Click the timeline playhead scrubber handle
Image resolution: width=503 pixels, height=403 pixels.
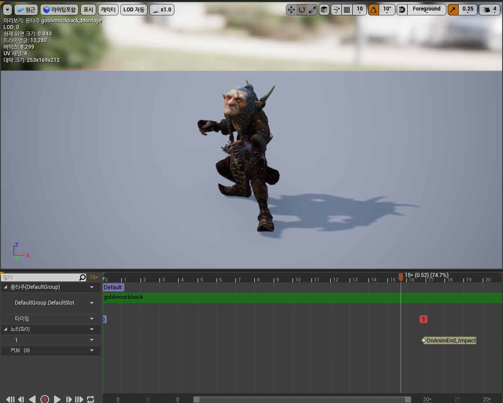click(x=401, y=277)
